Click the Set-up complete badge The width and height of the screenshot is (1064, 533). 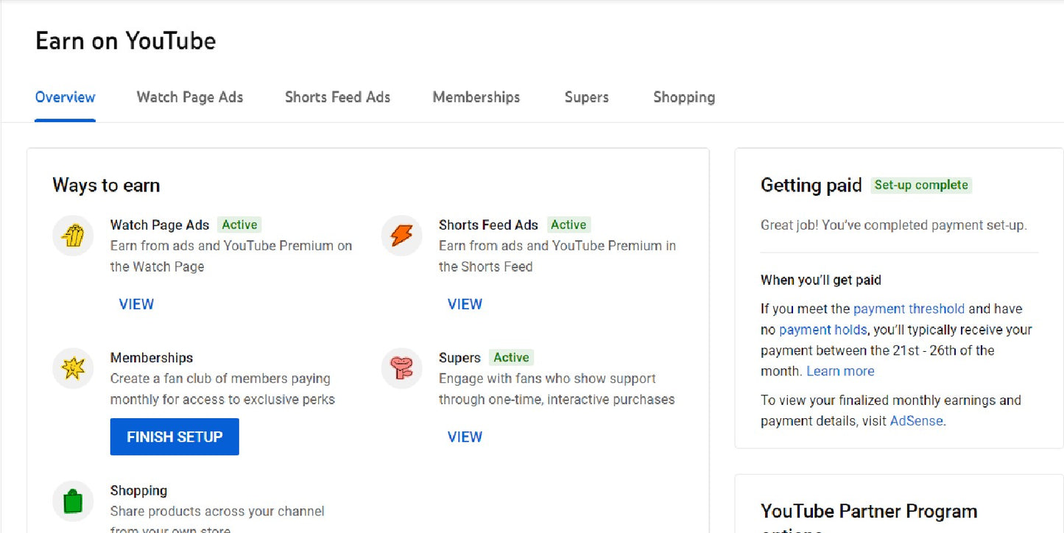click(x=921, y=185)
